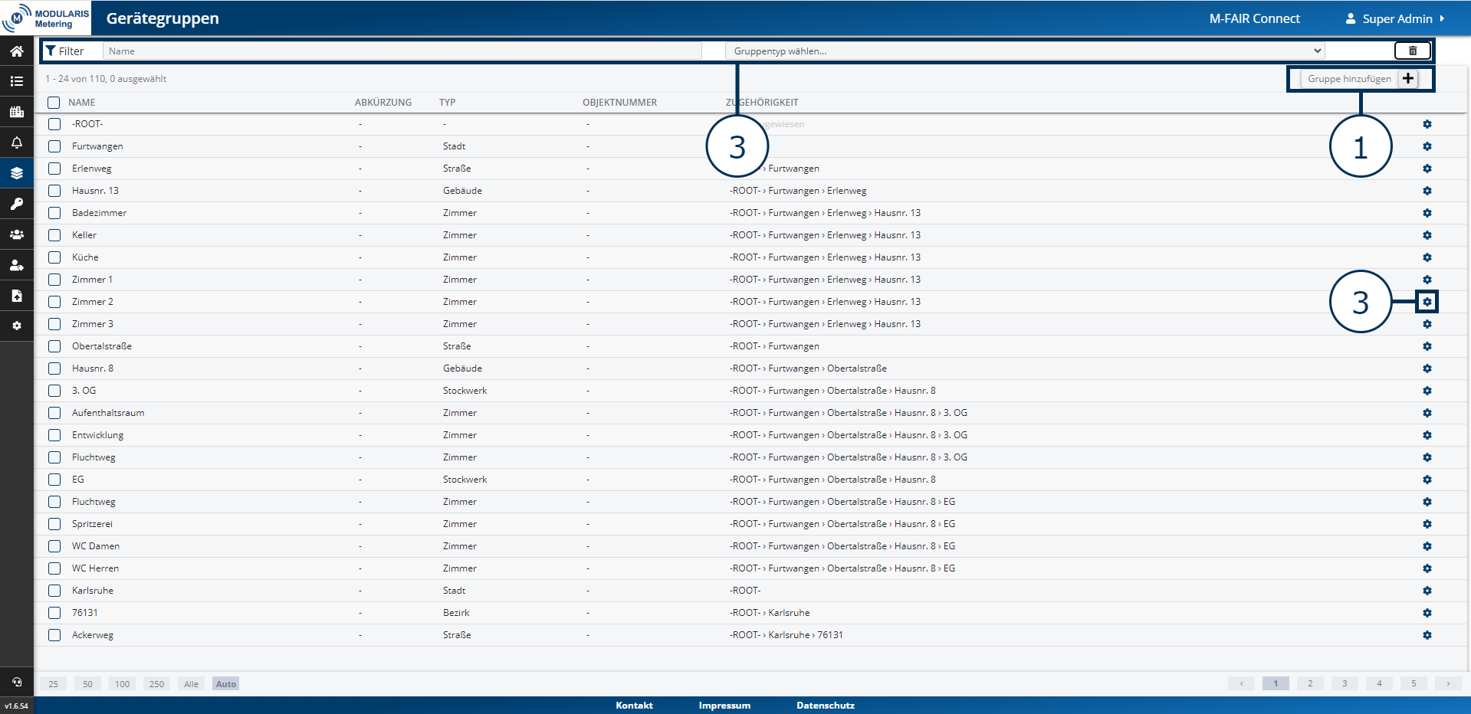Open the buildings icon in sidebar
The height and width of the screenshot is (714, 1471).
[16, 112]
